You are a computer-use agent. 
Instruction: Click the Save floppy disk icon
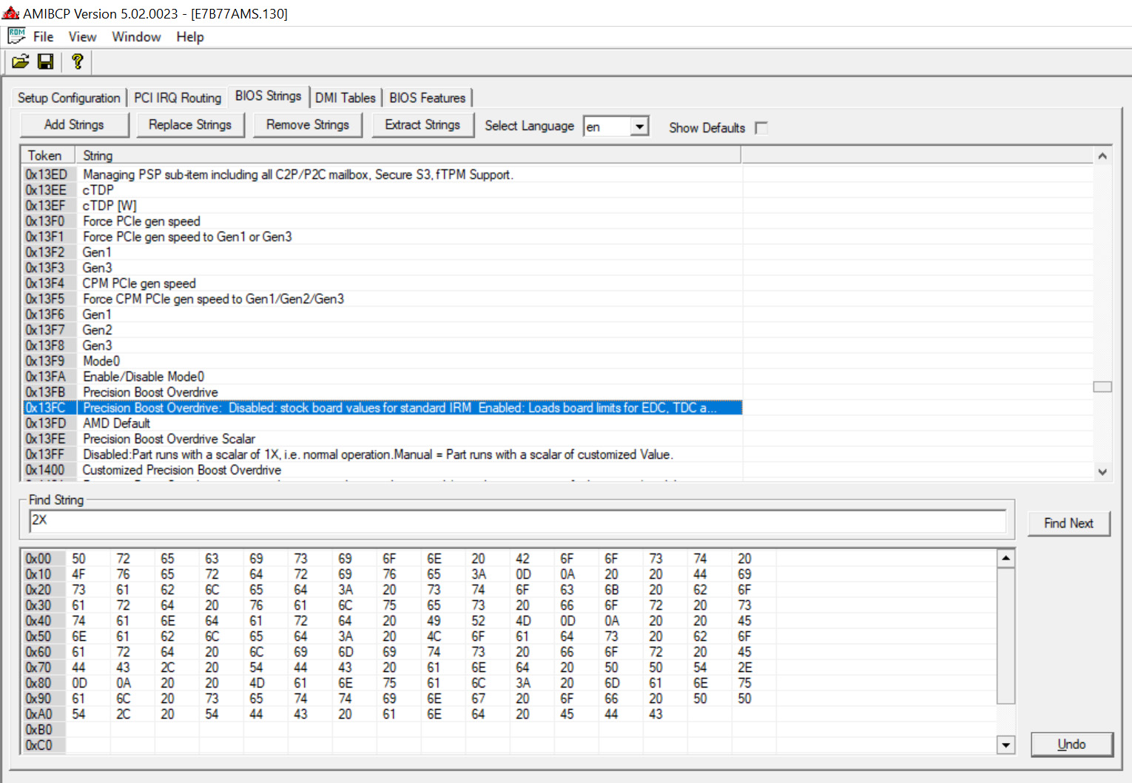coord(46,62)
